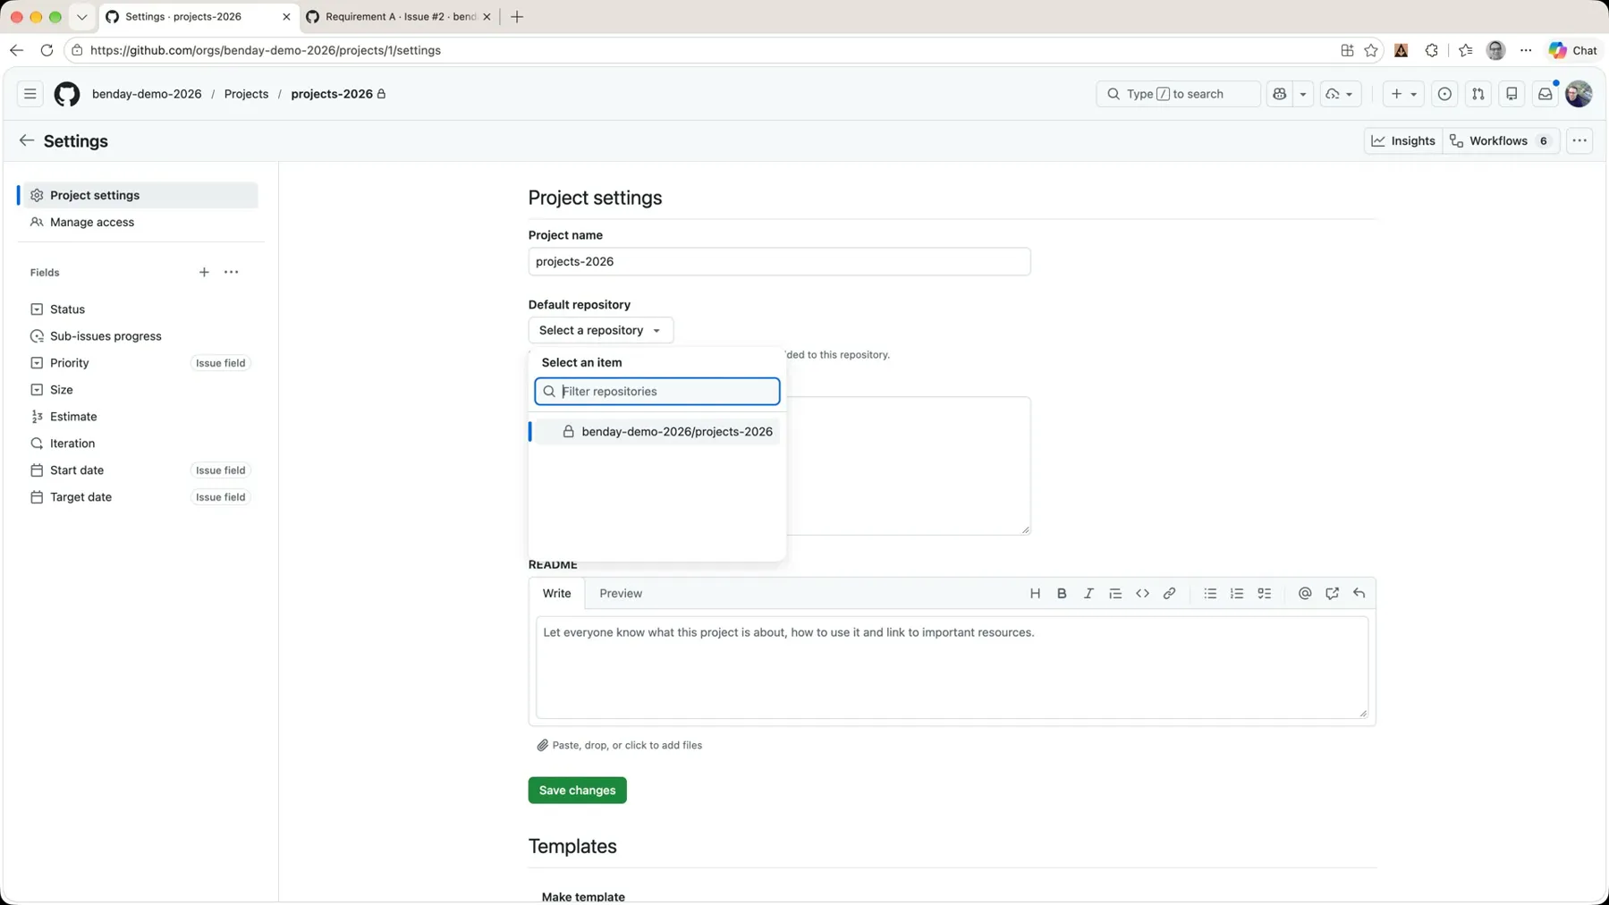This screenshot has width=1609, height=905.
Task: Click paste, drop, or click to add files
Action: [x=619, y=745]
